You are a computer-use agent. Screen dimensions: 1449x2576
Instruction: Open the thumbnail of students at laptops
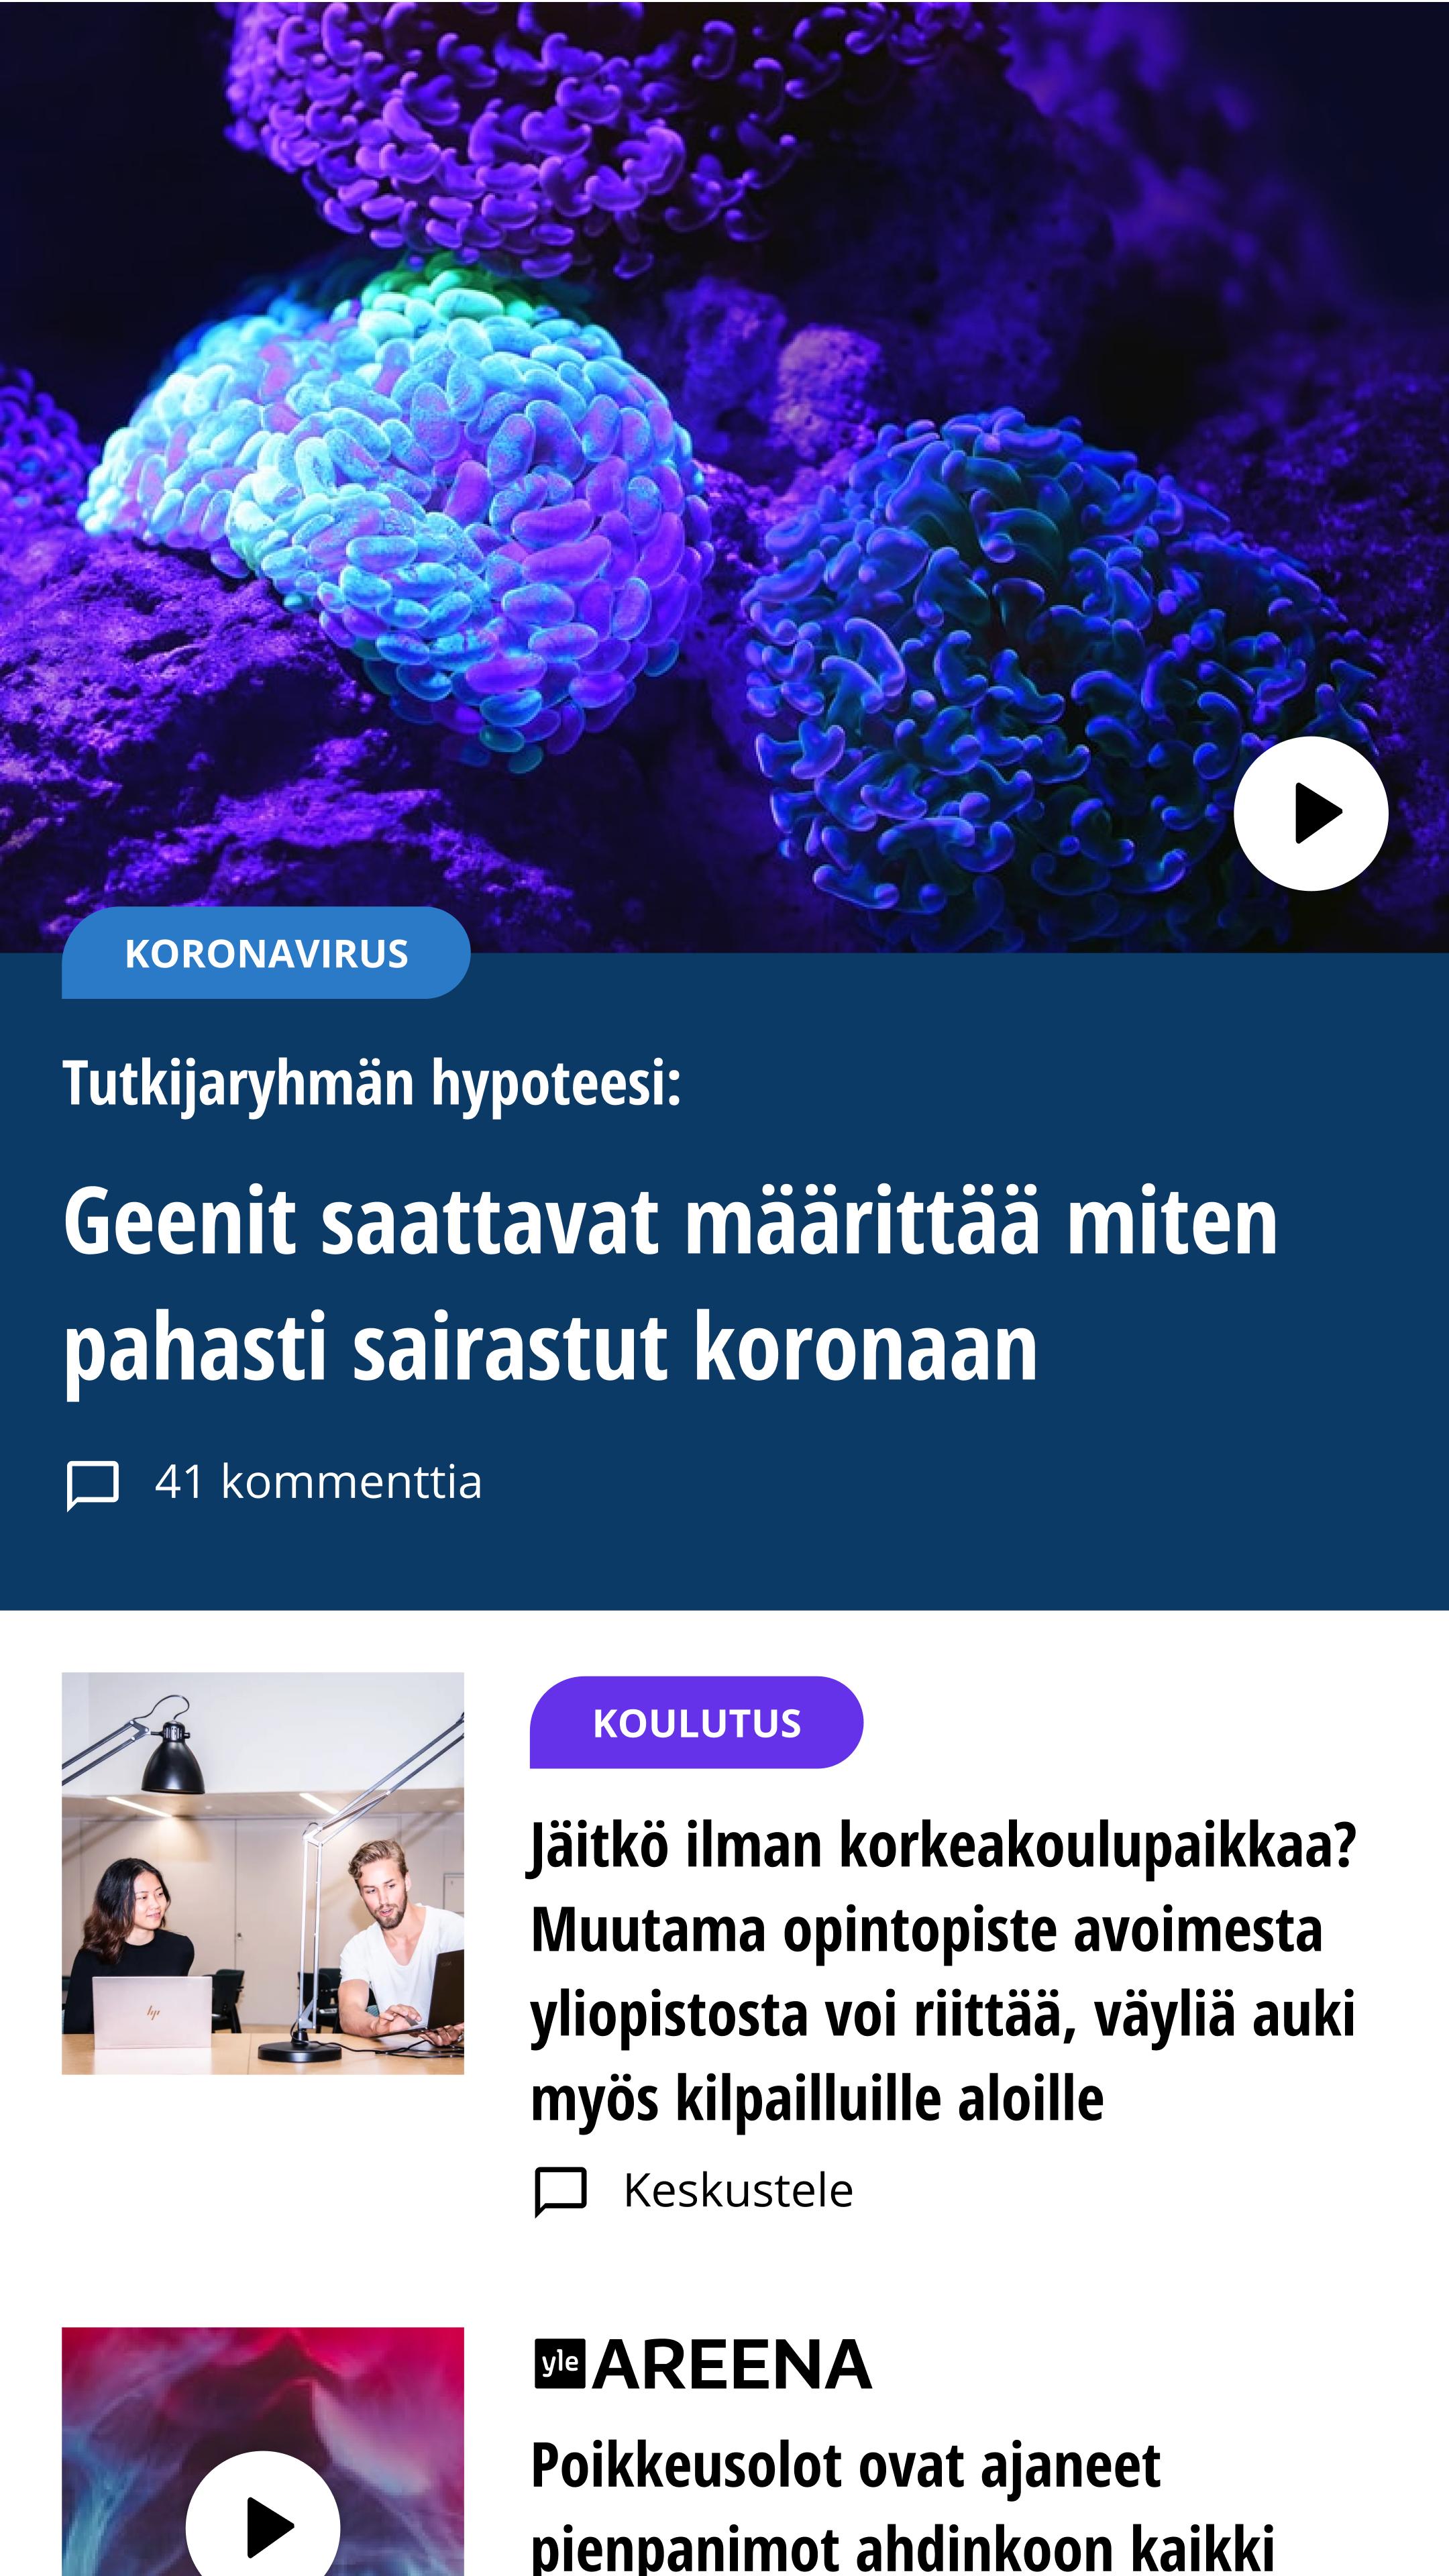pos(263,1873)
